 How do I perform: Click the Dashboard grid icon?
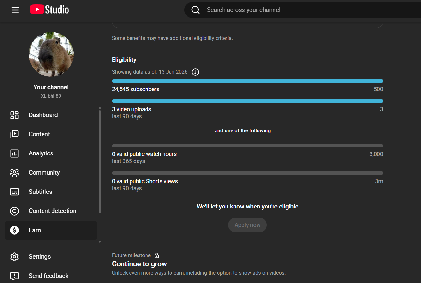(x=14, y=115)
